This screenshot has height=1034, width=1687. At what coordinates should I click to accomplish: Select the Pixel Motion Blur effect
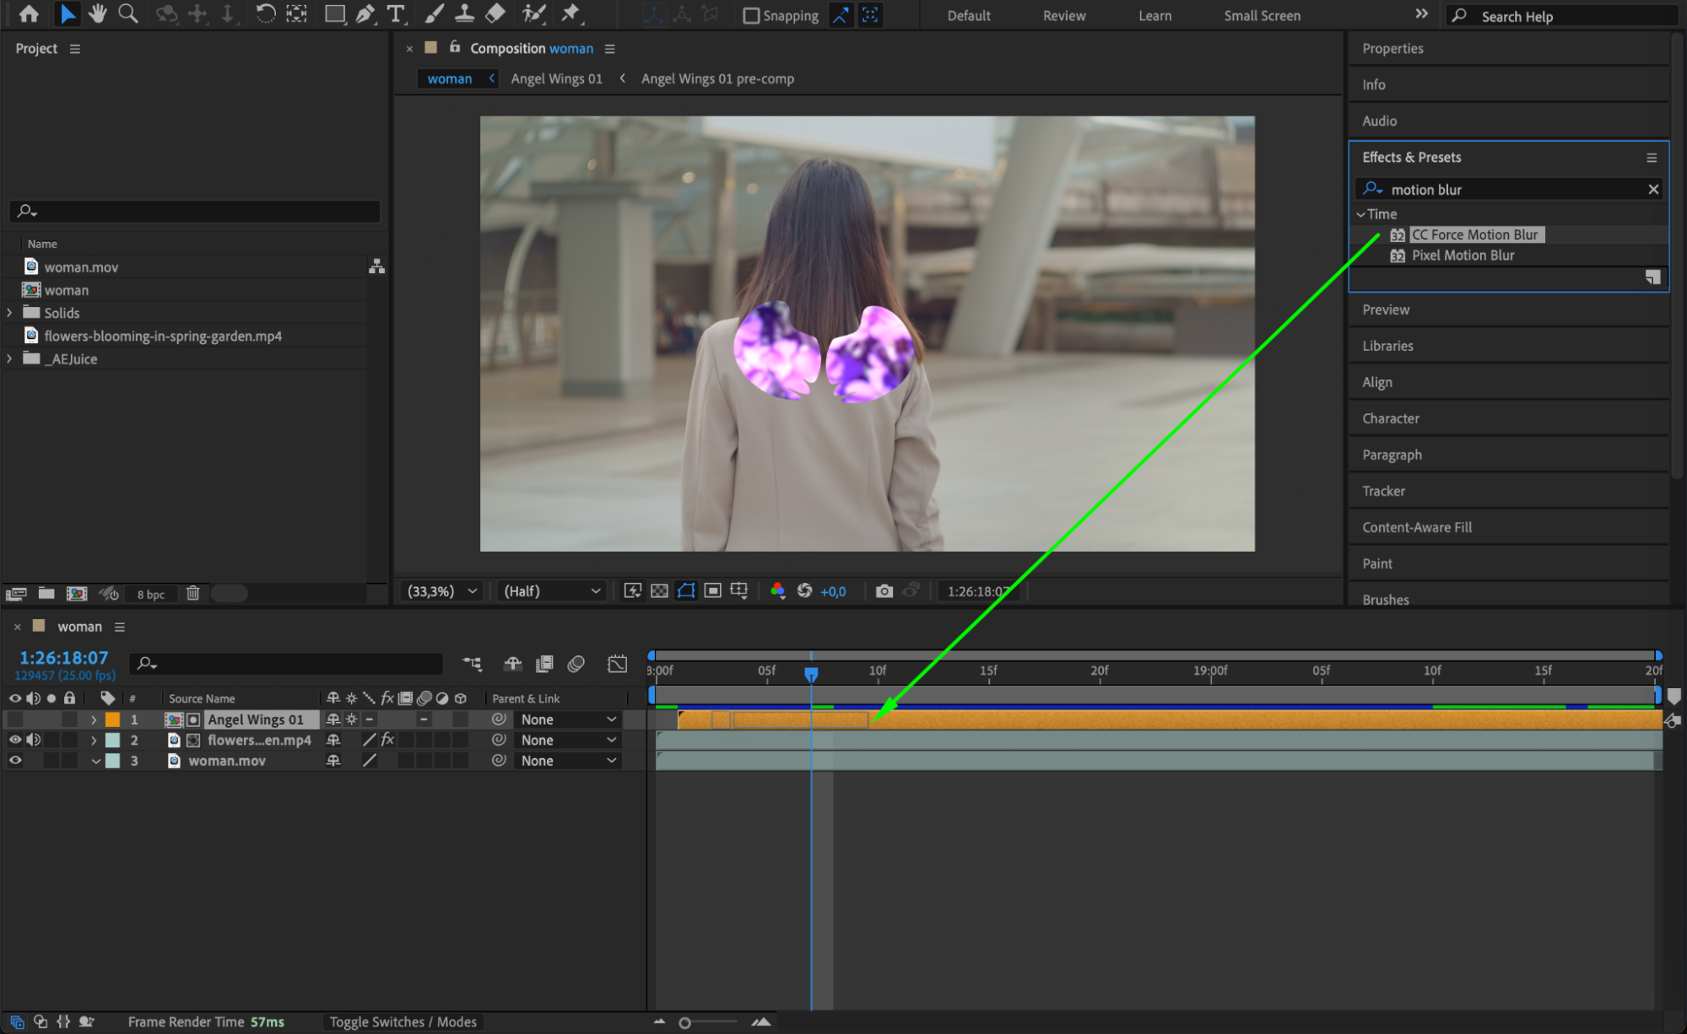click(1463, 256)
